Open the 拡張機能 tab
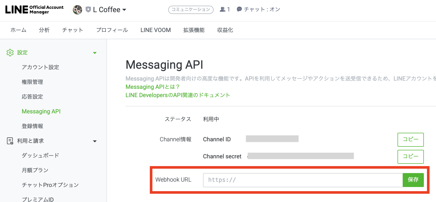The height and width of the screenshot is (202, 436). [194, 30]
